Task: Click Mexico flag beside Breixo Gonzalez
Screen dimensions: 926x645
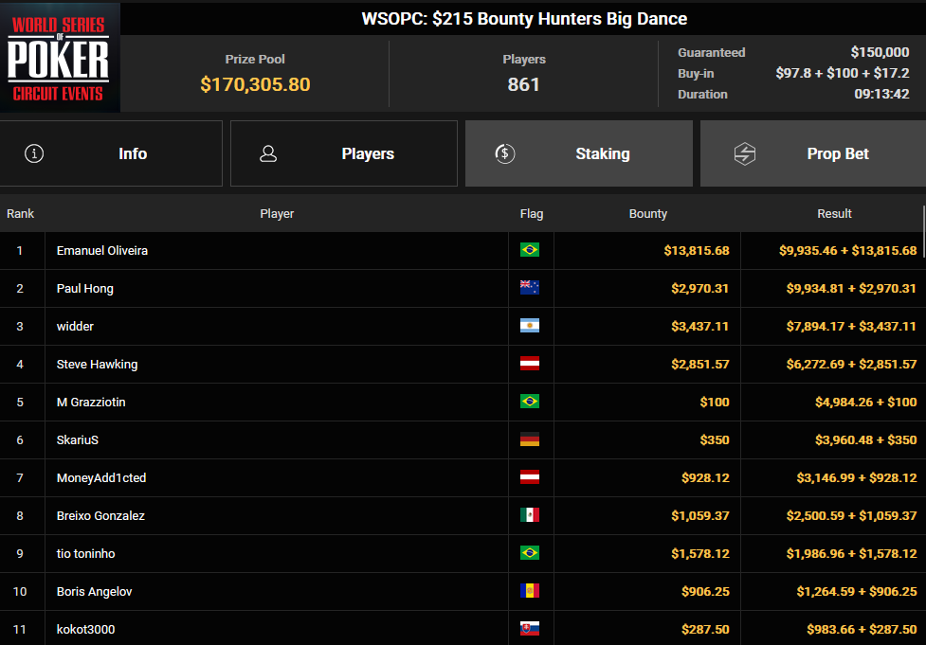Action: point(530,515)
